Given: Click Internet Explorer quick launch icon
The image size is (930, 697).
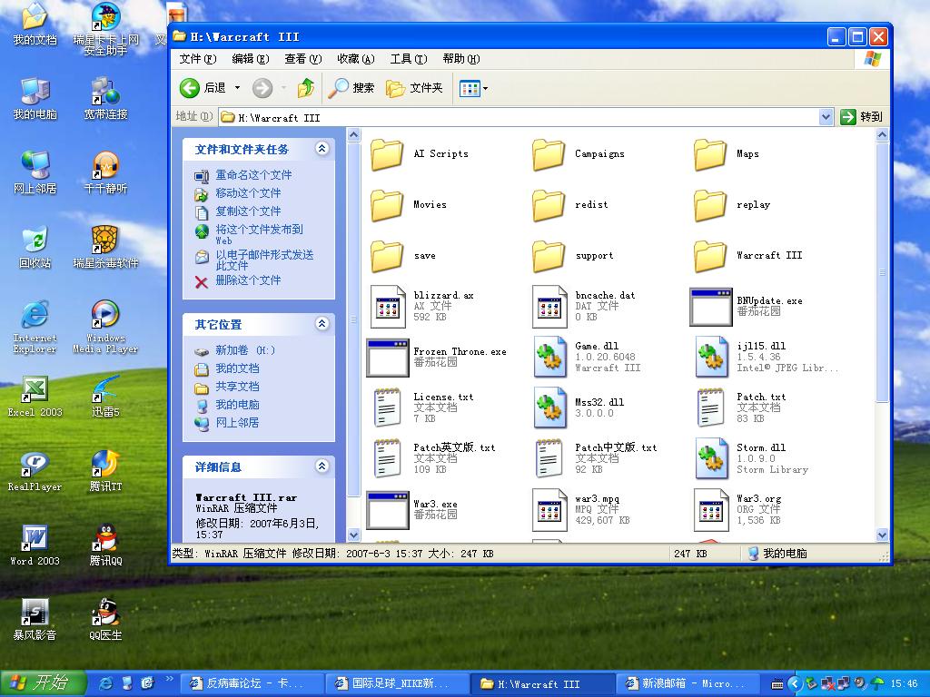Looking at the screenshot, I should pyautogui.click(x=105, y=683).
